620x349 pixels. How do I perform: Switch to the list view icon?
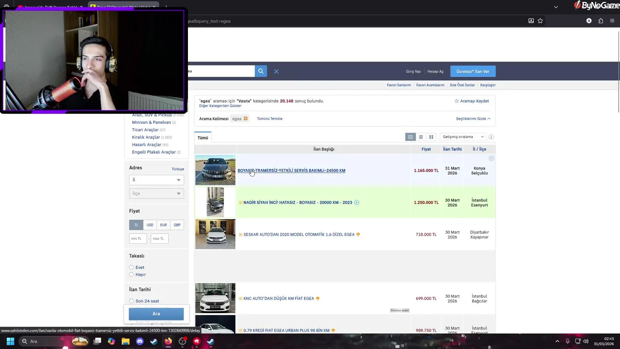(421, 137)
